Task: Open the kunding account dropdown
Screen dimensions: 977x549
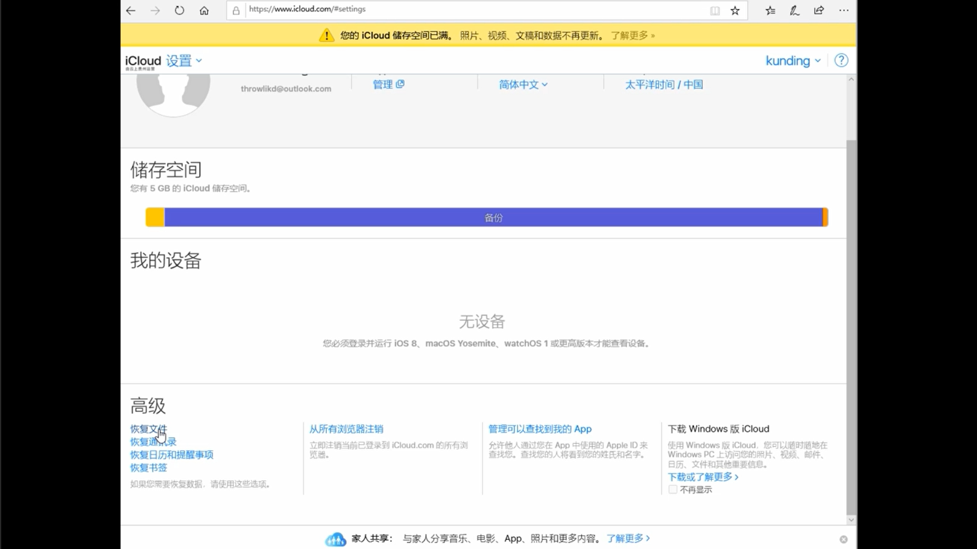Action: click(x=793, y=61)
